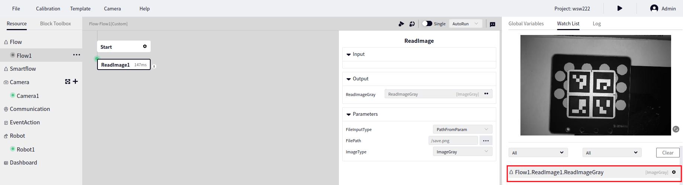
Task: Switch to the Watch List tab
Action: coord(568,23)
